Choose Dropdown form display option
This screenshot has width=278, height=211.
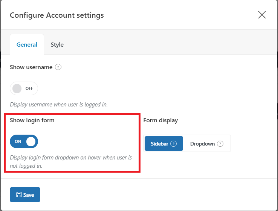click(206, 144)
